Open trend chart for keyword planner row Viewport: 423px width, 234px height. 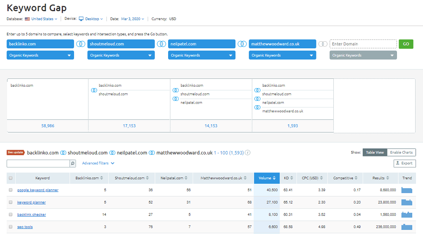coord(406,202)
